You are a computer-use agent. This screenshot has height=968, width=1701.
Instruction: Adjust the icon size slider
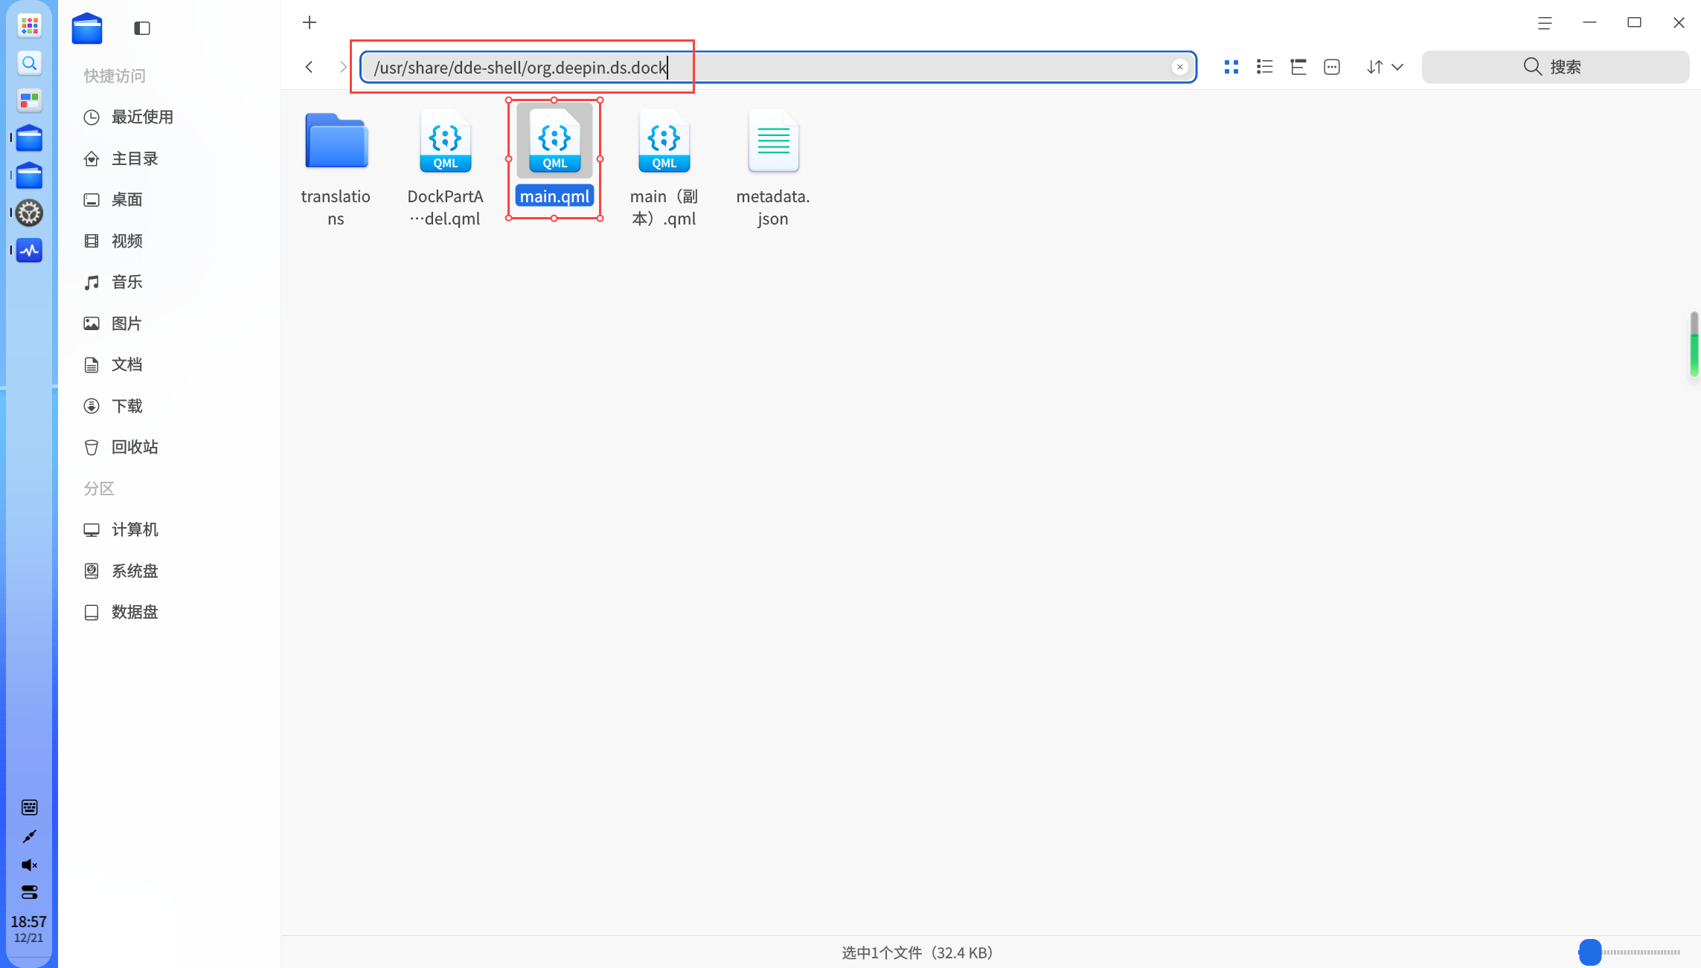click(x=1629, y=952)
